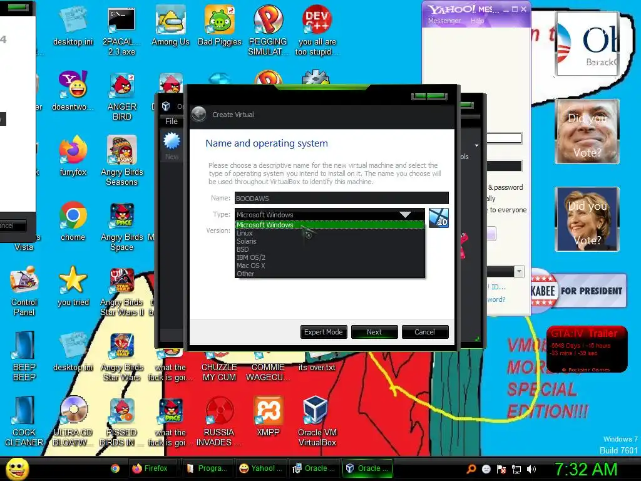Open Oracle VM VirtualBox desktop shortcut

coord(317,422)
